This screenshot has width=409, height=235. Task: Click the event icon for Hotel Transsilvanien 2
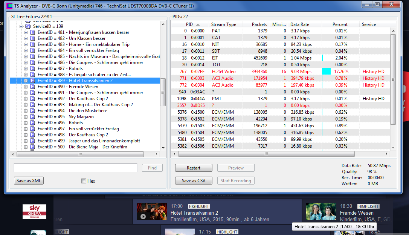pos(32,81)
